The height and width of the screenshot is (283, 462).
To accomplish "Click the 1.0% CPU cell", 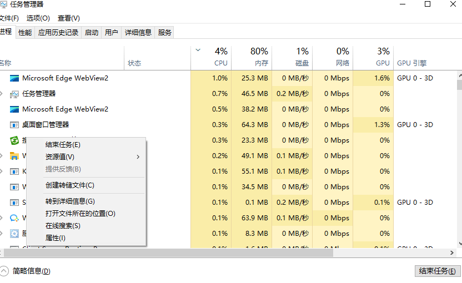I will pyautogui.click(x=211, y=78).
